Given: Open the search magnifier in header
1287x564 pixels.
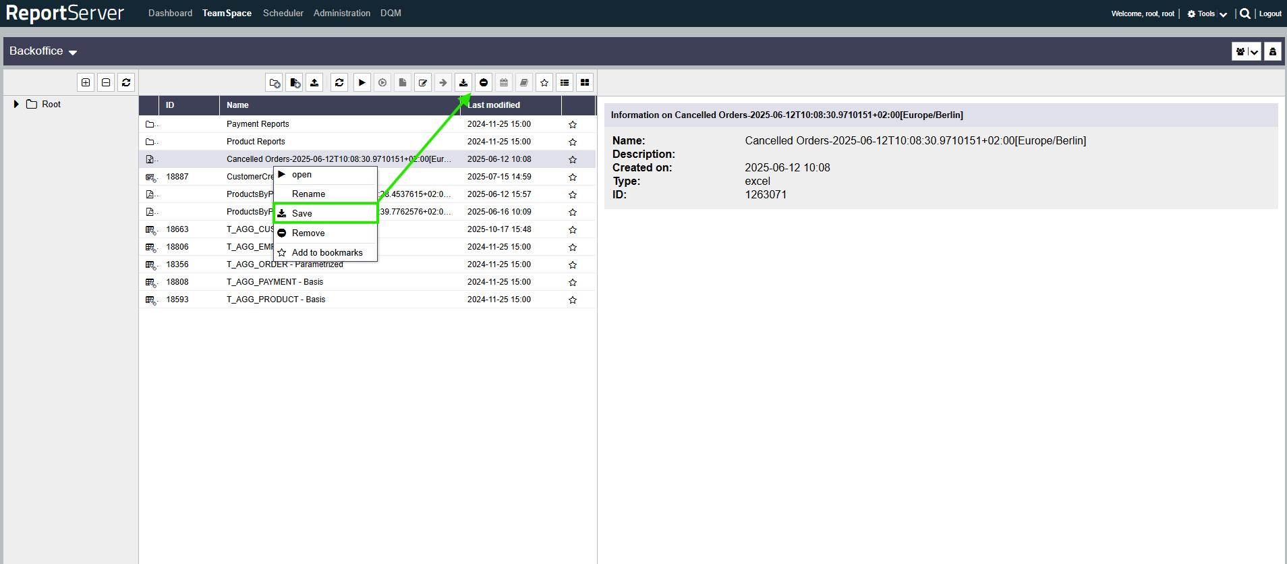Looking at the screenshot, I should (x=1245, y=13).
